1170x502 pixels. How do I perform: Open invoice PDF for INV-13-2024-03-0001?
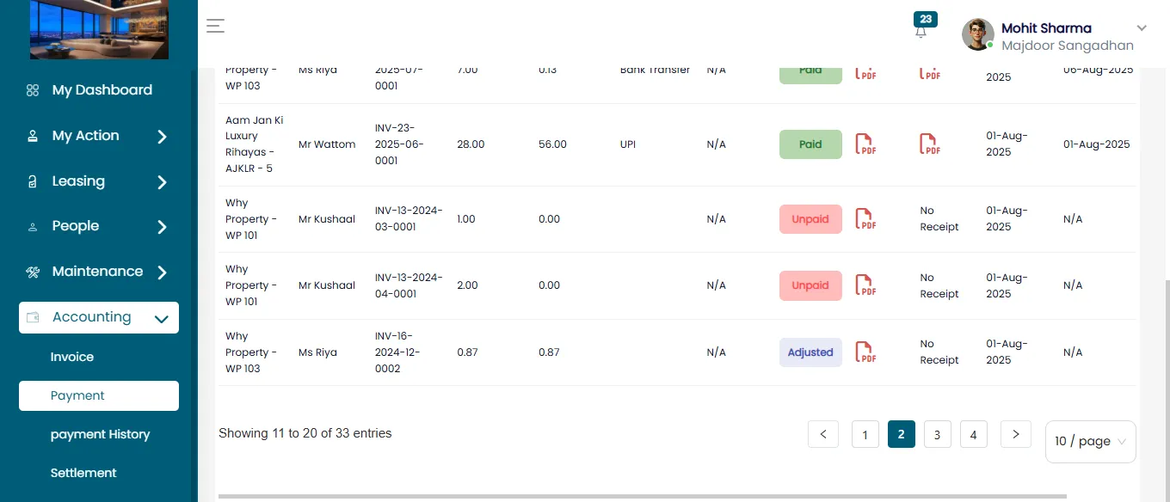coord(865,219)
